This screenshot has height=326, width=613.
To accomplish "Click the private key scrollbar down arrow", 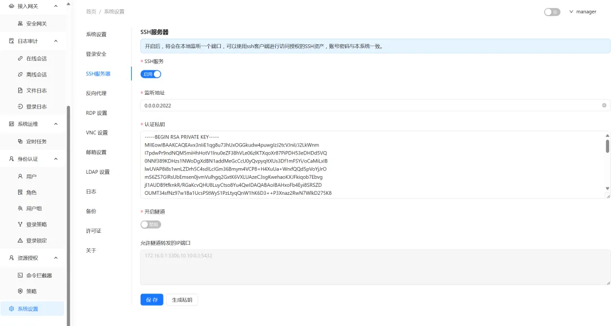I will [607, 188].
